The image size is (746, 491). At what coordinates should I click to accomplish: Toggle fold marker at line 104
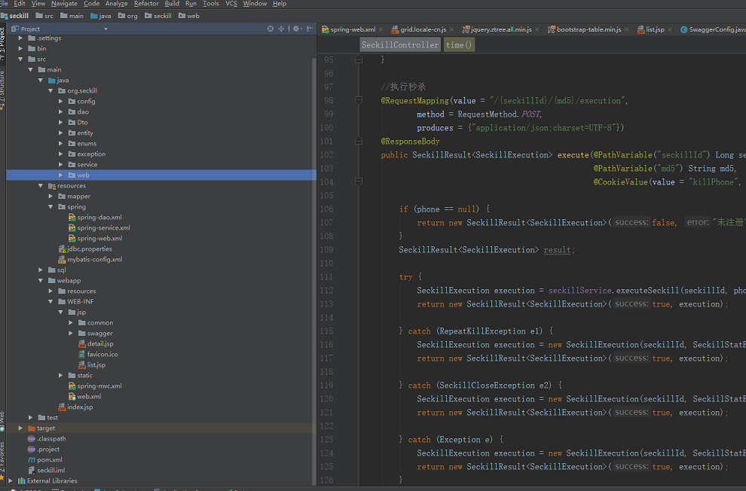359,181
